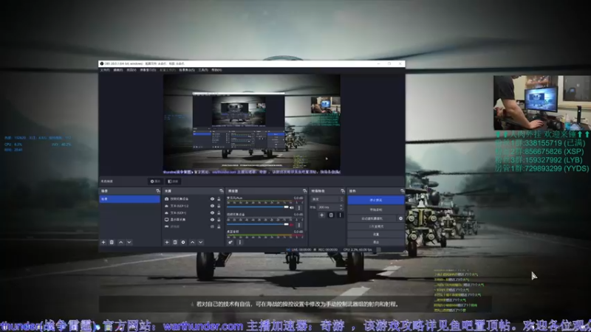Toggle lock on the bottom hidden source
The image size is (591, 332).
219,226
